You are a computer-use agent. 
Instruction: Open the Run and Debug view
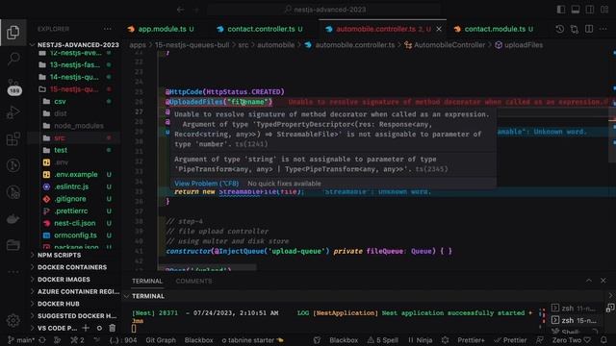pos(13,112)
